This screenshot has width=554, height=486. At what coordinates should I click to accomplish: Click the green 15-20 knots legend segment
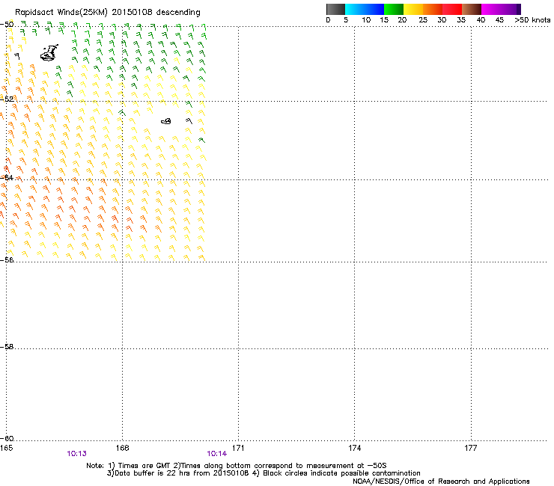pyautogui.click(x=394, y=9)
